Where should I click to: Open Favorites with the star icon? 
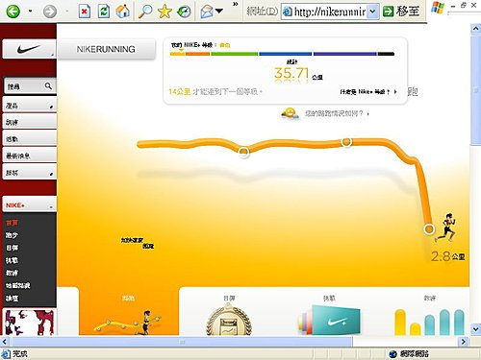point(165,12)
